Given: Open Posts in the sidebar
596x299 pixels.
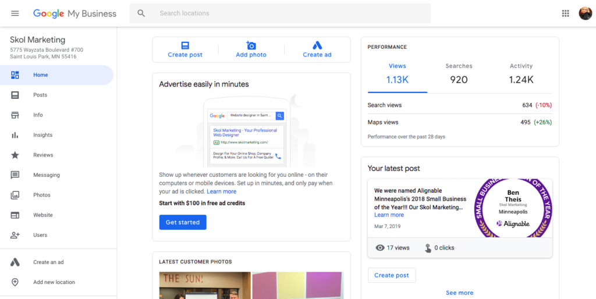Looking at the screenshot, I should pyautogui.click(x=56, y=95).
